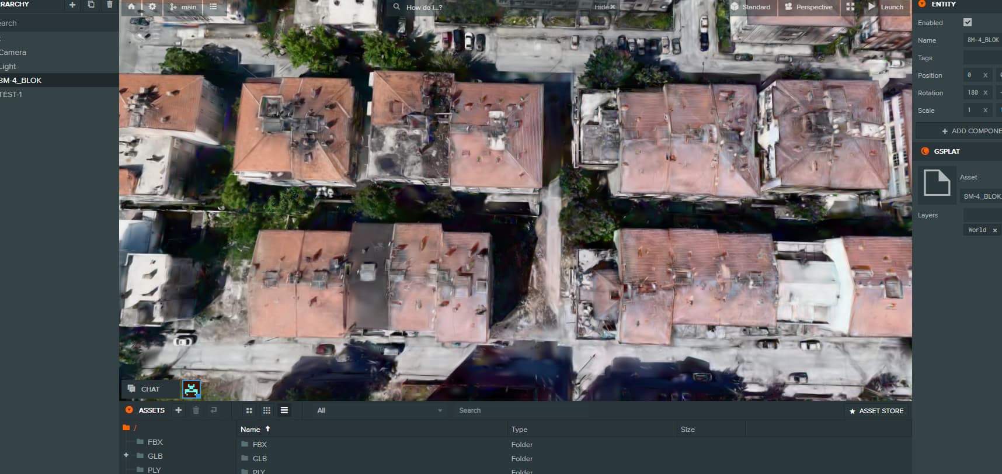This screenshot has width=1002, height=474.
Task: Toggle fullscreen viewport icon
Action: (x=850, y=7)
